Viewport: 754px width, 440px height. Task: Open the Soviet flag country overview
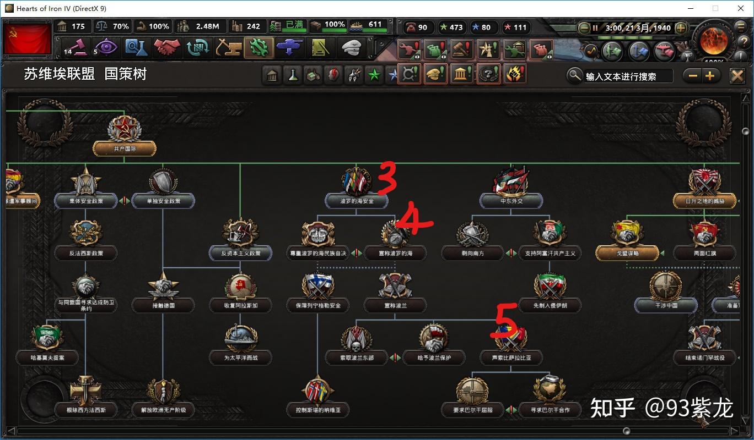pos(28,38)
